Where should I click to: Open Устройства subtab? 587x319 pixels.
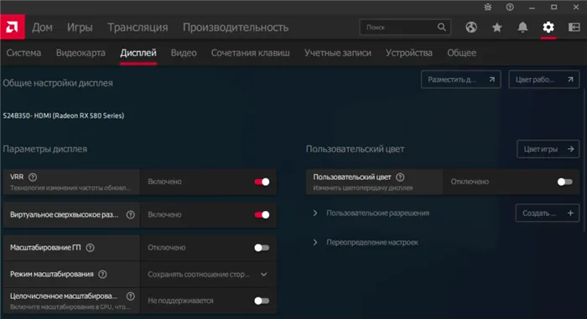(x=409, y=53)
